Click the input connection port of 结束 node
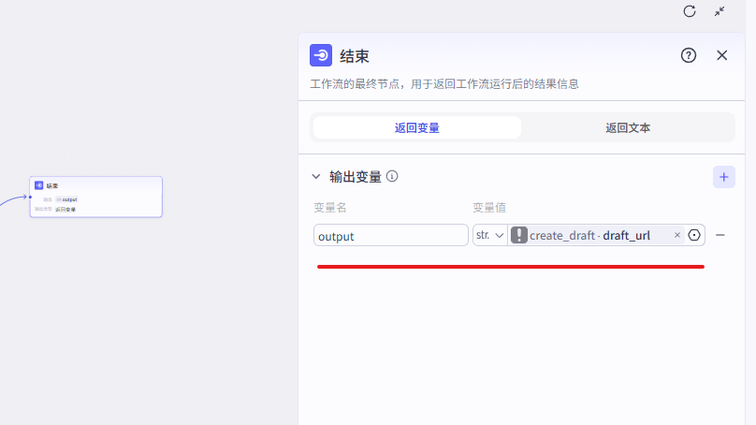Screen dimensions: 756x425 [x=30, y=197]
